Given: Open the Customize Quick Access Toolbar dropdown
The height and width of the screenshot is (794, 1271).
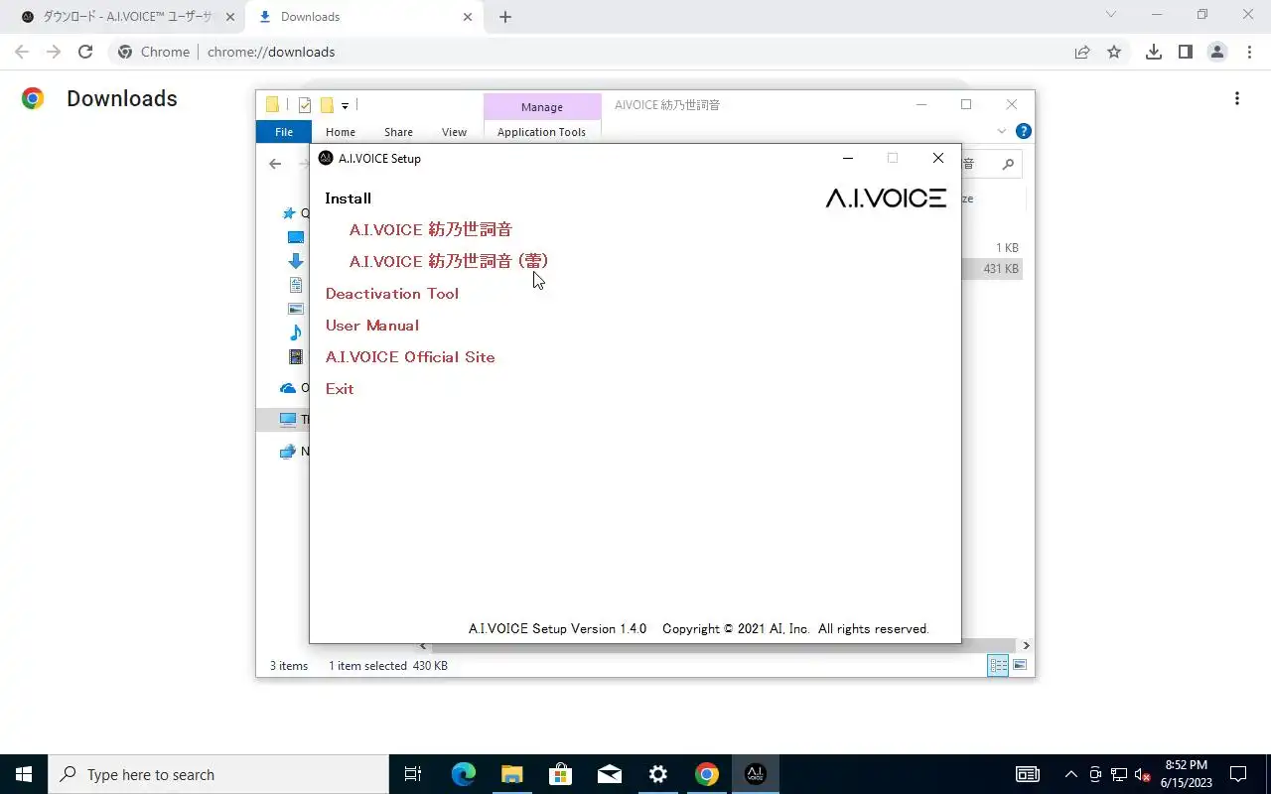Looking at the screenshot, I should pyautogui.click(x=345, y=105).
